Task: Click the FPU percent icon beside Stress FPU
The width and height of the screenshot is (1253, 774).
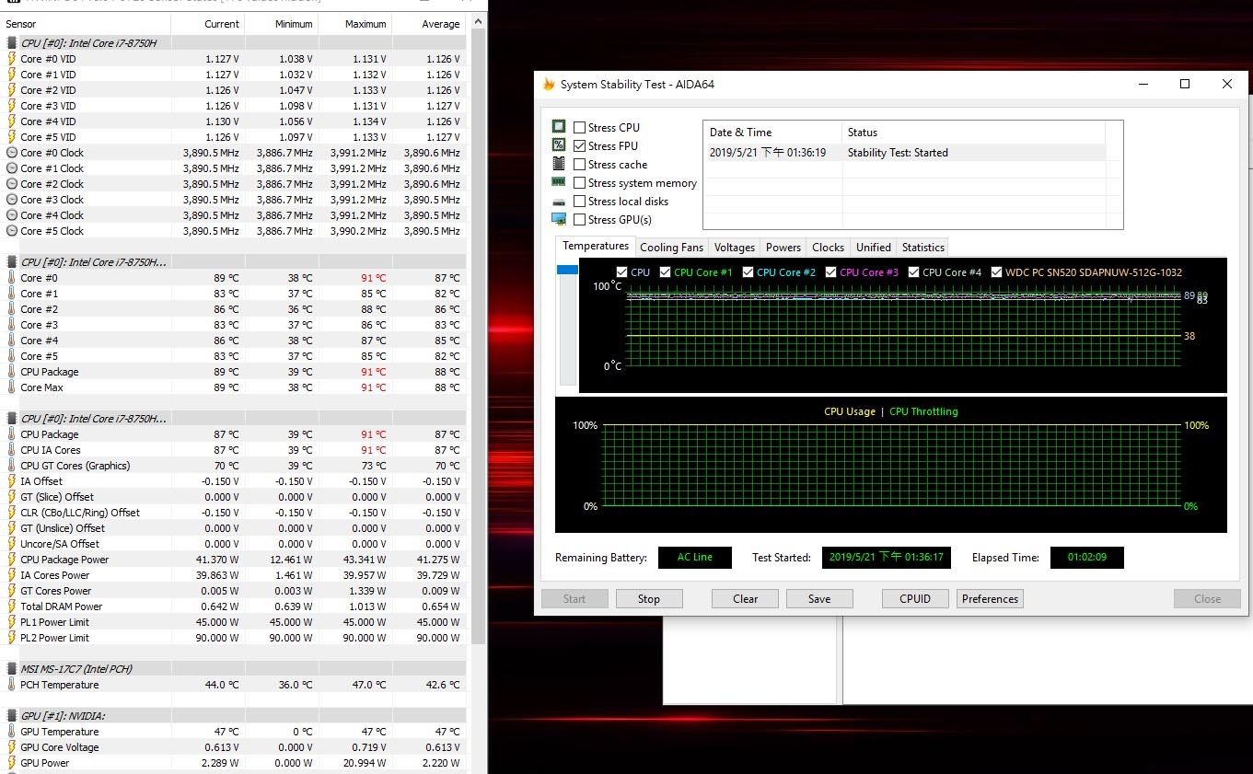Action: [558, 145]
